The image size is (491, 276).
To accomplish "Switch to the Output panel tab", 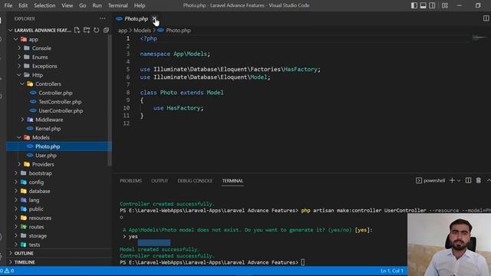I will [x=160, y=181].
